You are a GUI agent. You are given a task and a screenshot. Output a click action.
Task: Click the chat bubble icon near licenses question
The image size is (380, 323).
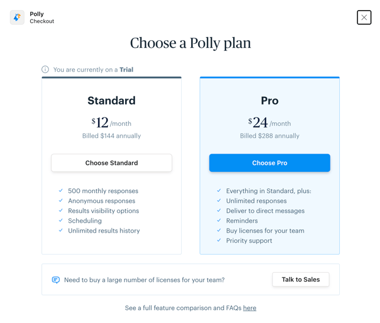pyautogui.click(x=56, y=280)
